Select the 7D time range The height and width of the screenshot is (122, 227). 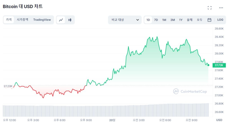156,20
